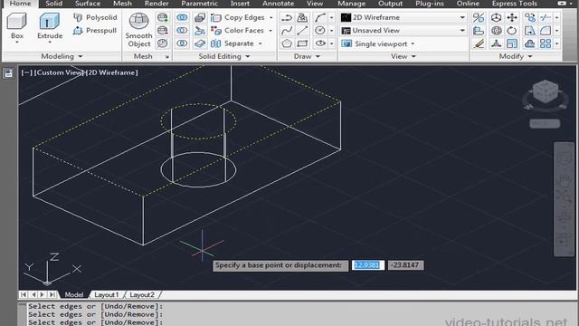Click the [Custom View] viewport control
The image size is (579, 326).
(x=59, y=72)
